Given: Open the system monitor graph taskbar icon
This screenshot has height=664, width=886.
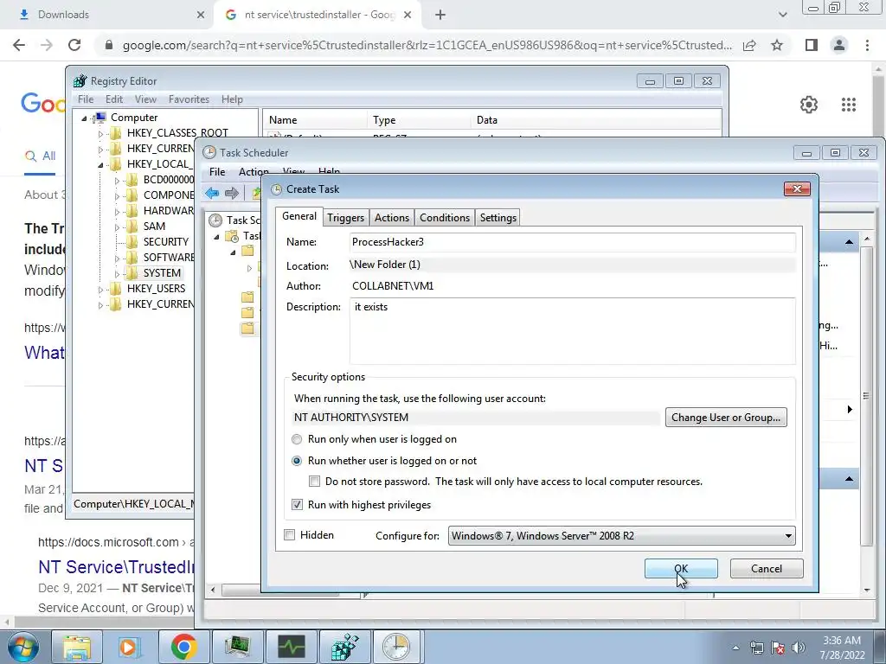Looking at the screenshot, I should coord(291,647).
